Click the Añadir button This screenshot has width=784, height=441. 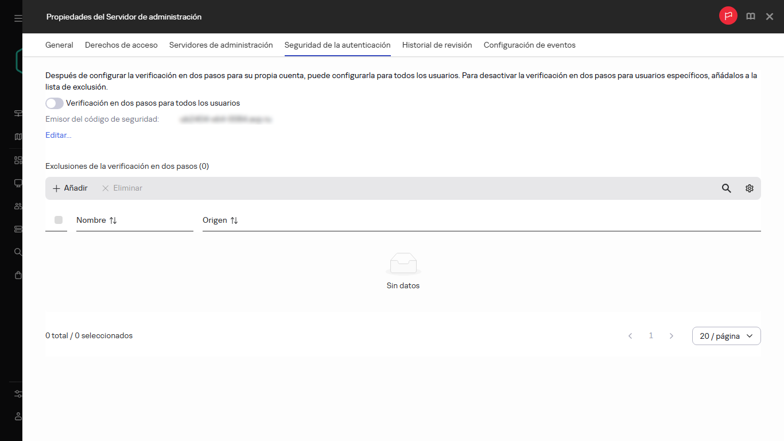pos(70,188)
